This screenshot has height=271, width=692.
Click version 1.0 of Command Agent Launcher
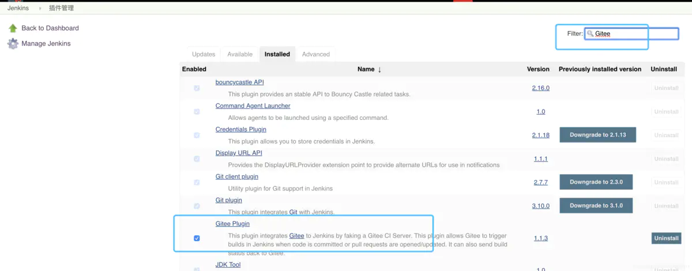coord(541,112)
